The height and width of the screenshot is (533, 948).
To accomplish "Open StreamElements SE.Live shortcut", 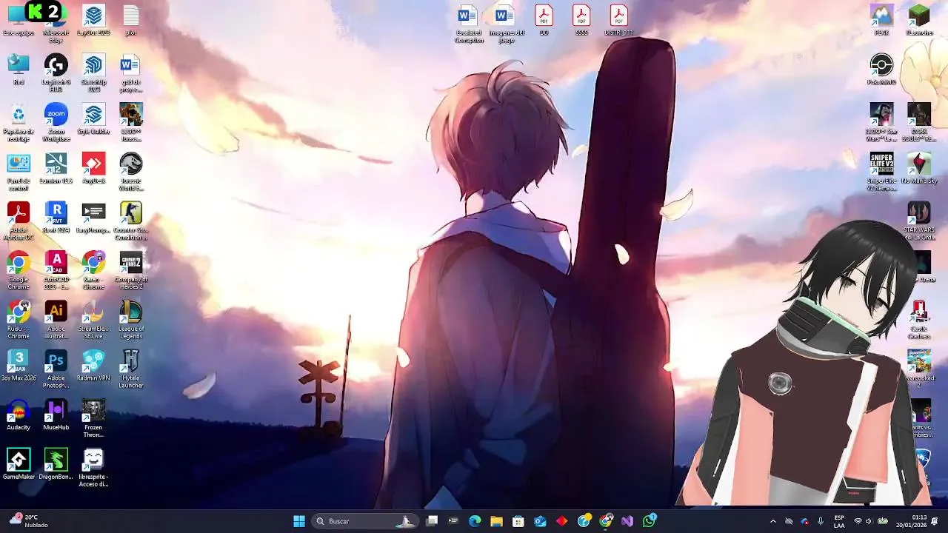I will [93, 320].
